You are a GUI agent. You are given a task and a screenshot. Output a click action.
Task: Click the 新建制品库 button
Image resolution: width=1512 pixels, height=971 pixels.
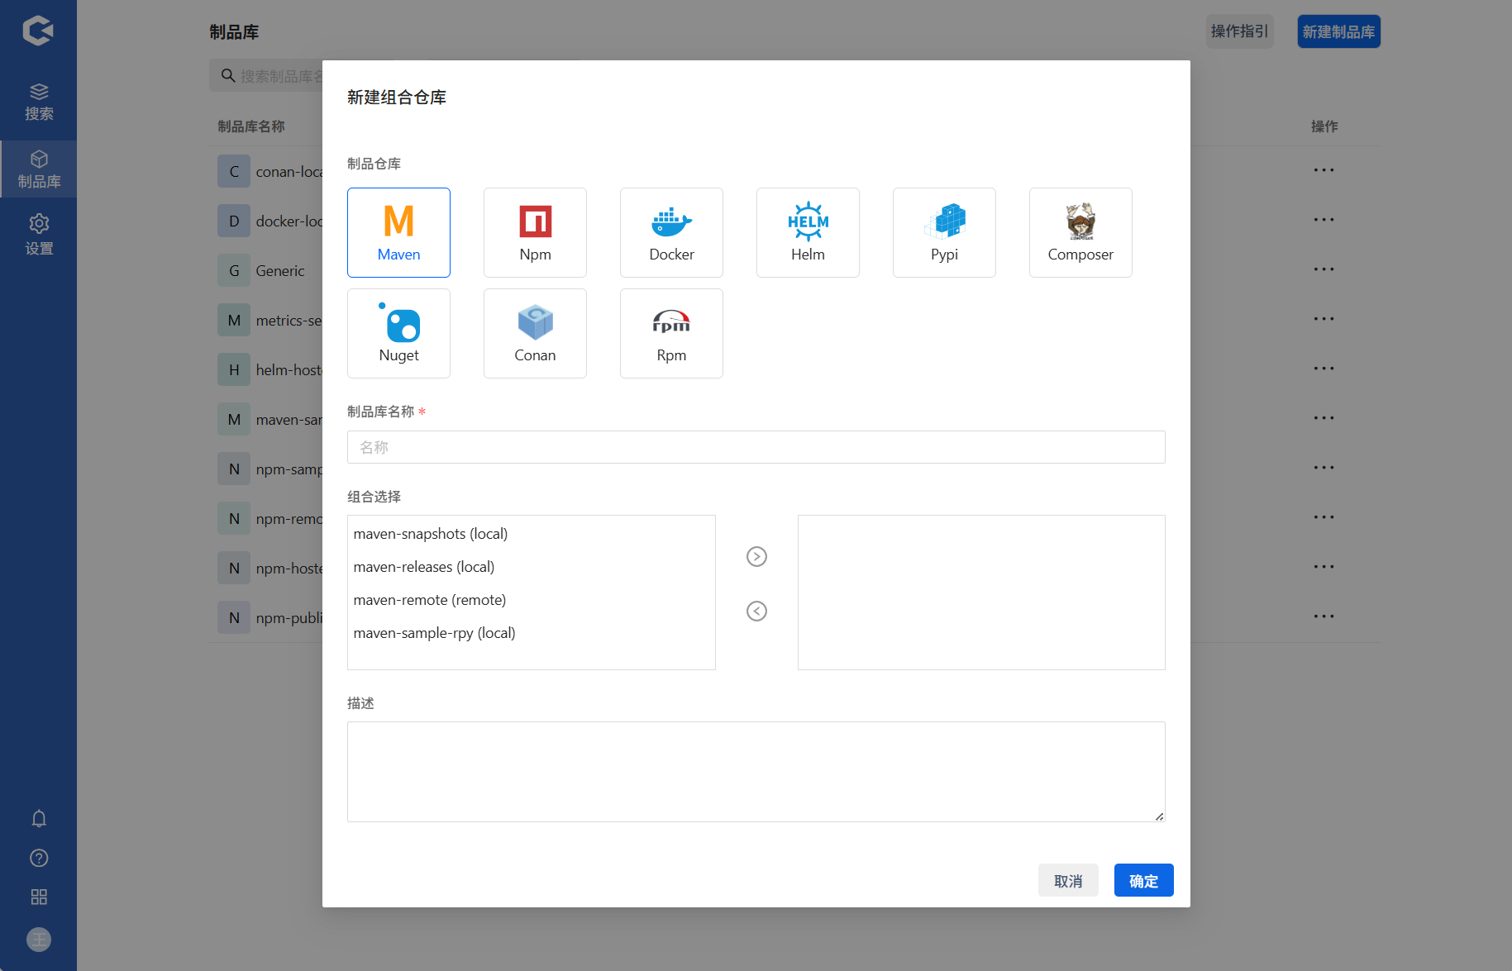pyautogui.click(x=1338, y=31)
